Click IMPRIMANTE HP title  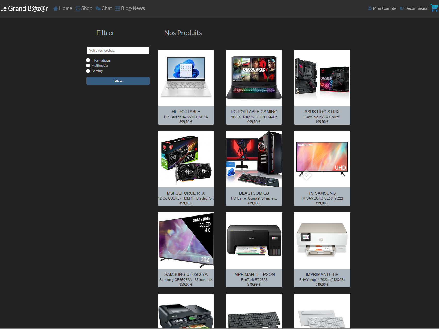pos(322,274)
